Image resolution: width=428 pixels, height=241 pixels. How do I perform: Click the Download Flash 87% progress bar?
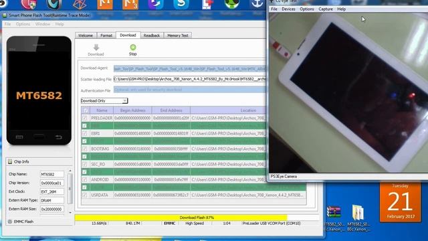[197, 218]
